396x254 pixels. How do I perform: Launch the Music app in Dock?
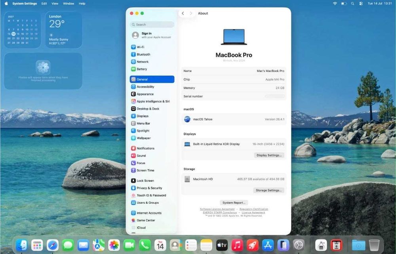pos(237,245)
